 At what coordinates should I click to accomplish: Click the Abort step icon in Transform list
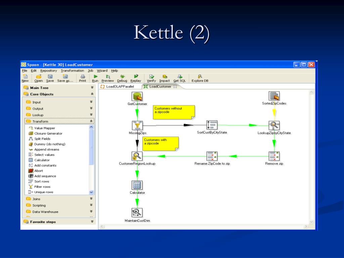(x=31, y=171)
